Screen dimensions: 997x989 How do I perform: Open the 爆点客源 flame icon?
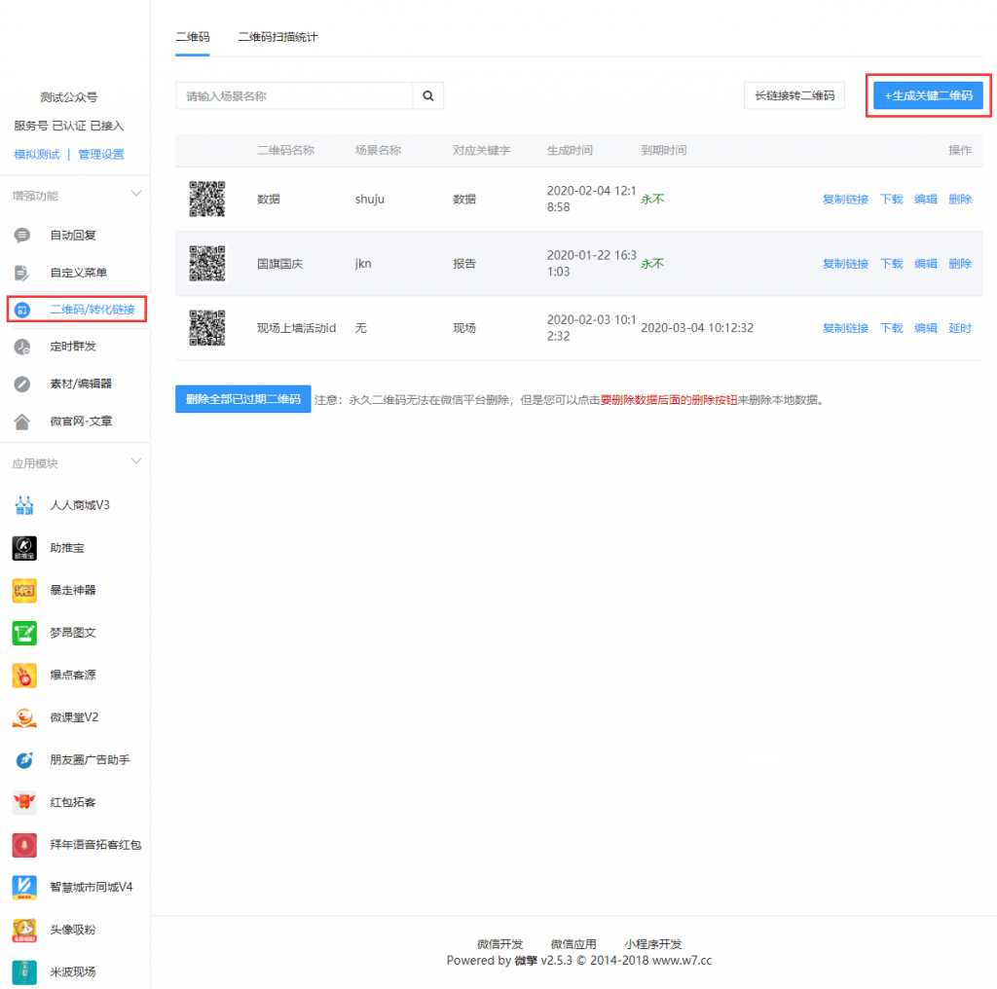click(x=24, y=675)
